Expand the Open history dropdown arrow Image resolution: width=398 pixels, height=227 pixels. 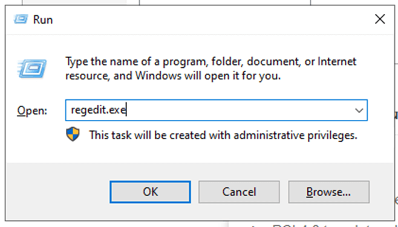point(359,110)
